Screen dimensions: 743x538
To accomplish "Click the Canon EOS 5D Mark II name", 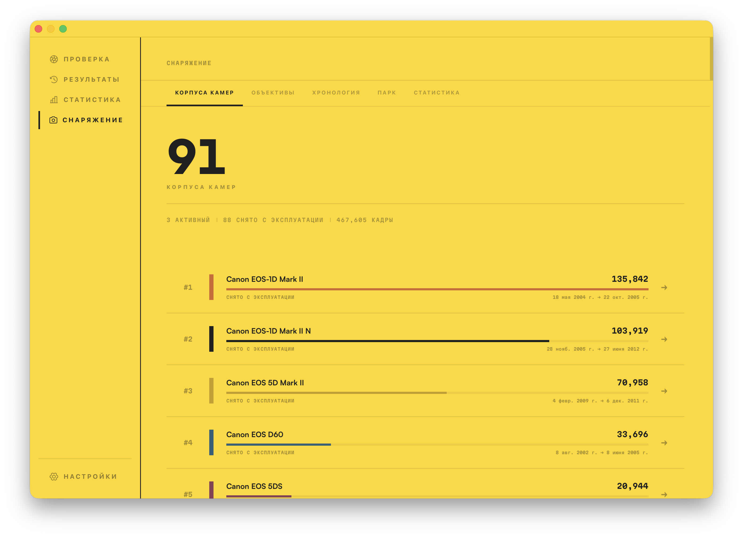I will [x=265, y=383].
